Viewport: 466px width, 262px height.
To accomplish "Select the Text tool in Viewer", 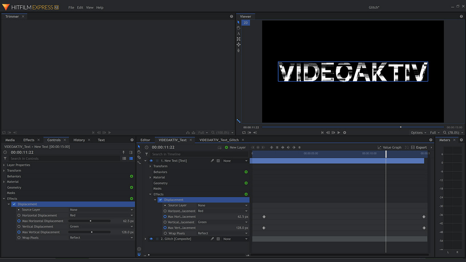I will click(x=238, y=33).
